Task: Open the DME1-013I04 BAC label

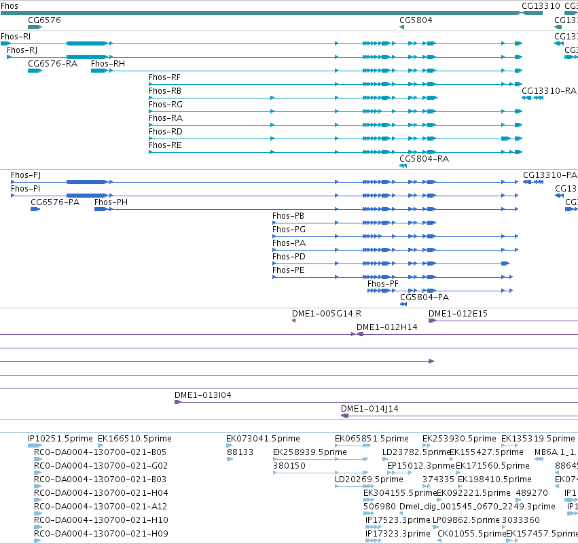Action: [203, 395]
